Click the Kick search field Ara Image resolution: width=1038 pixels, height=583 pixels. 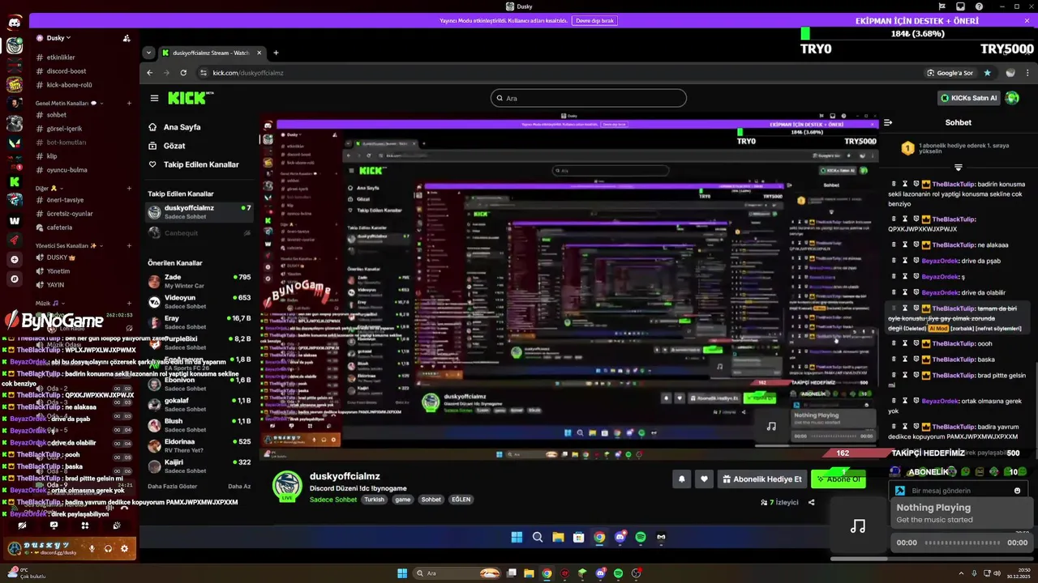tap(589, 98)
